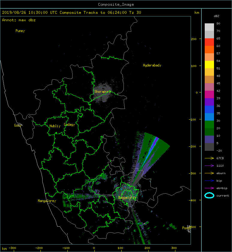232x252 pixels.
Task: Click the km unit label at top right
Action: (197, 13)
